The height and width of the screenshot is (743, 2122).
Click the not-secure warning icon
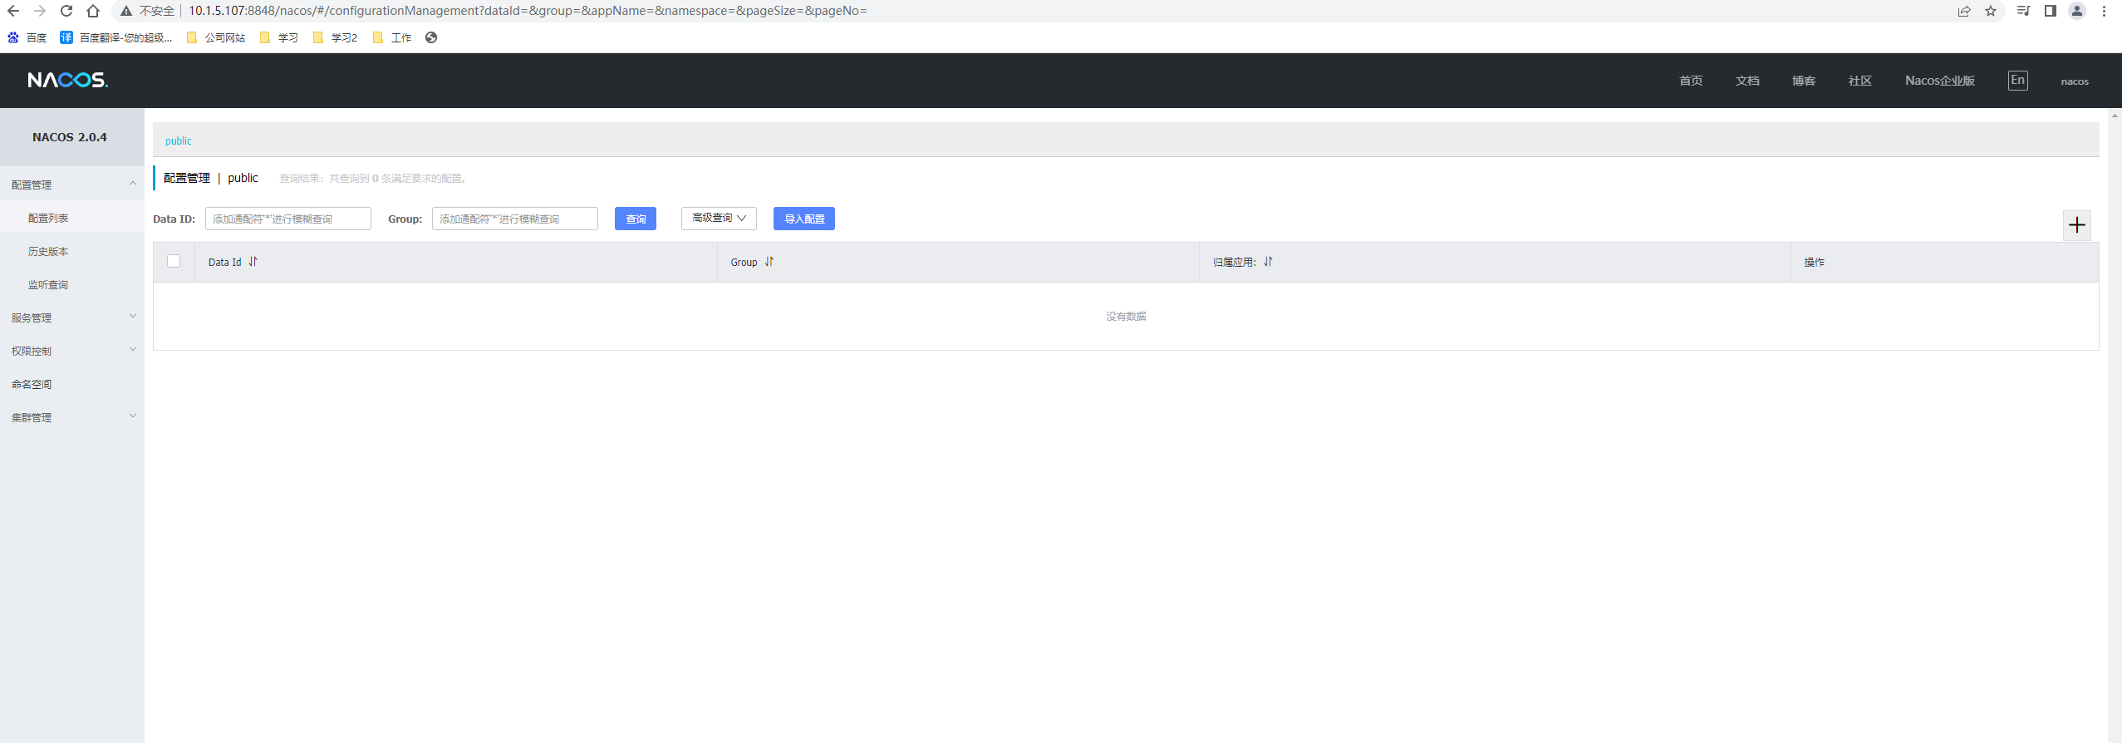(126, 11)
